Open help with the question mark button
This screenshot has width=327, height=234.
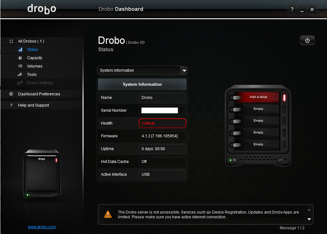[x=292, y=9]
